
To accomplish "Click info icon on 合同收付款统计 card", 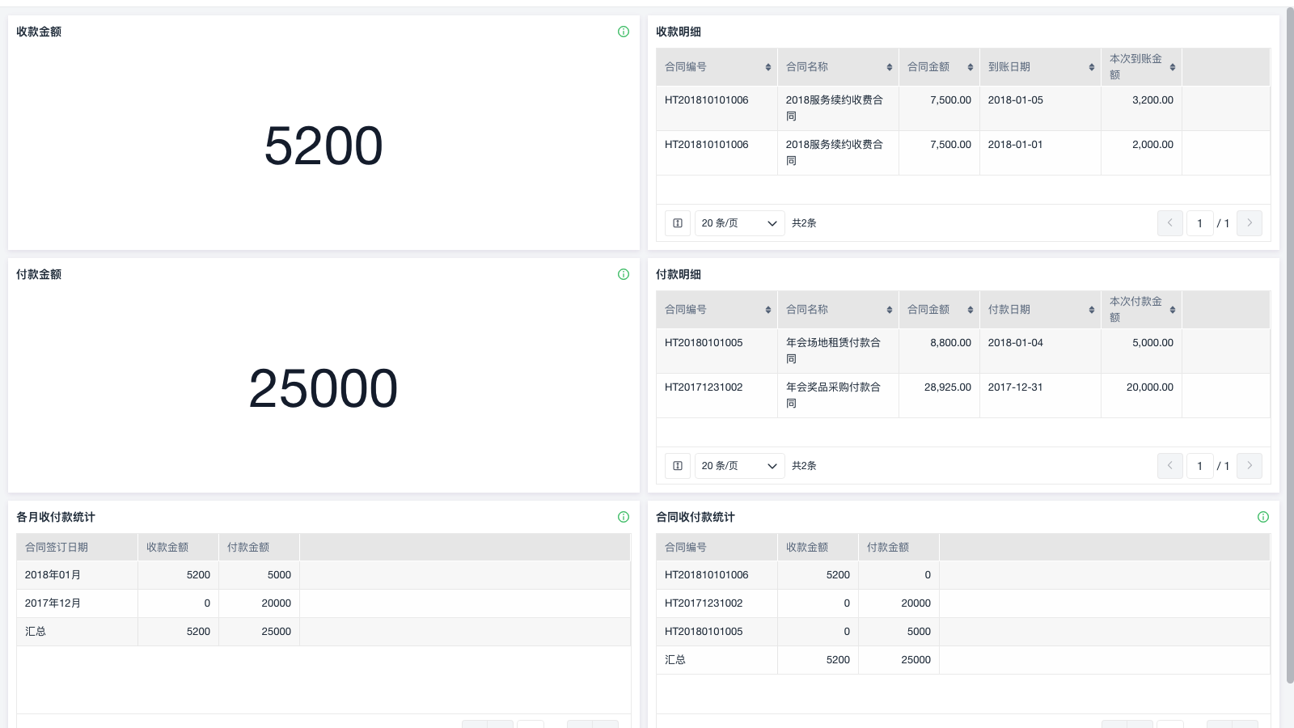I will coord(1263,517).
